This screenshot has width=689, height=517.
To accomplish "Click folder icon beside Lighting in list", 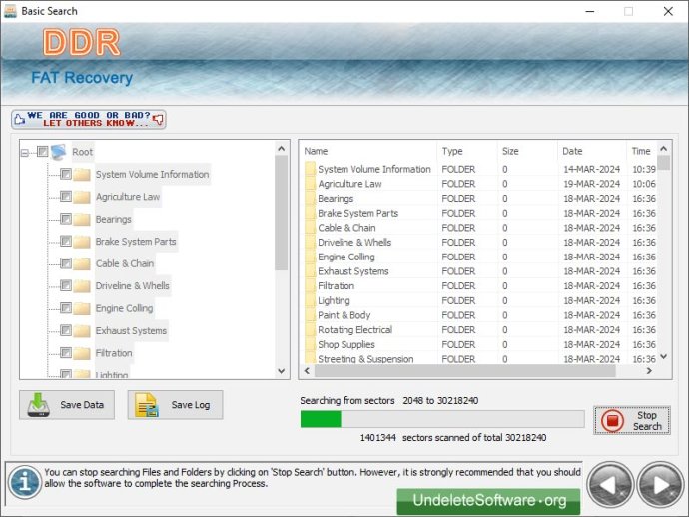I will pyautogui.click(x=310, y=300).
